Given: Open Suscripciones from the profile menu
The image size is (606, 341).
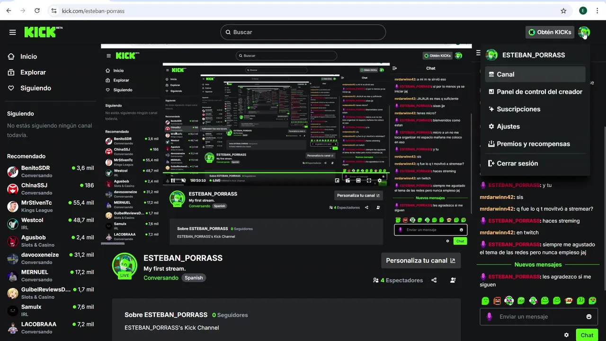Looking at the screenshot, I should 535,109.
